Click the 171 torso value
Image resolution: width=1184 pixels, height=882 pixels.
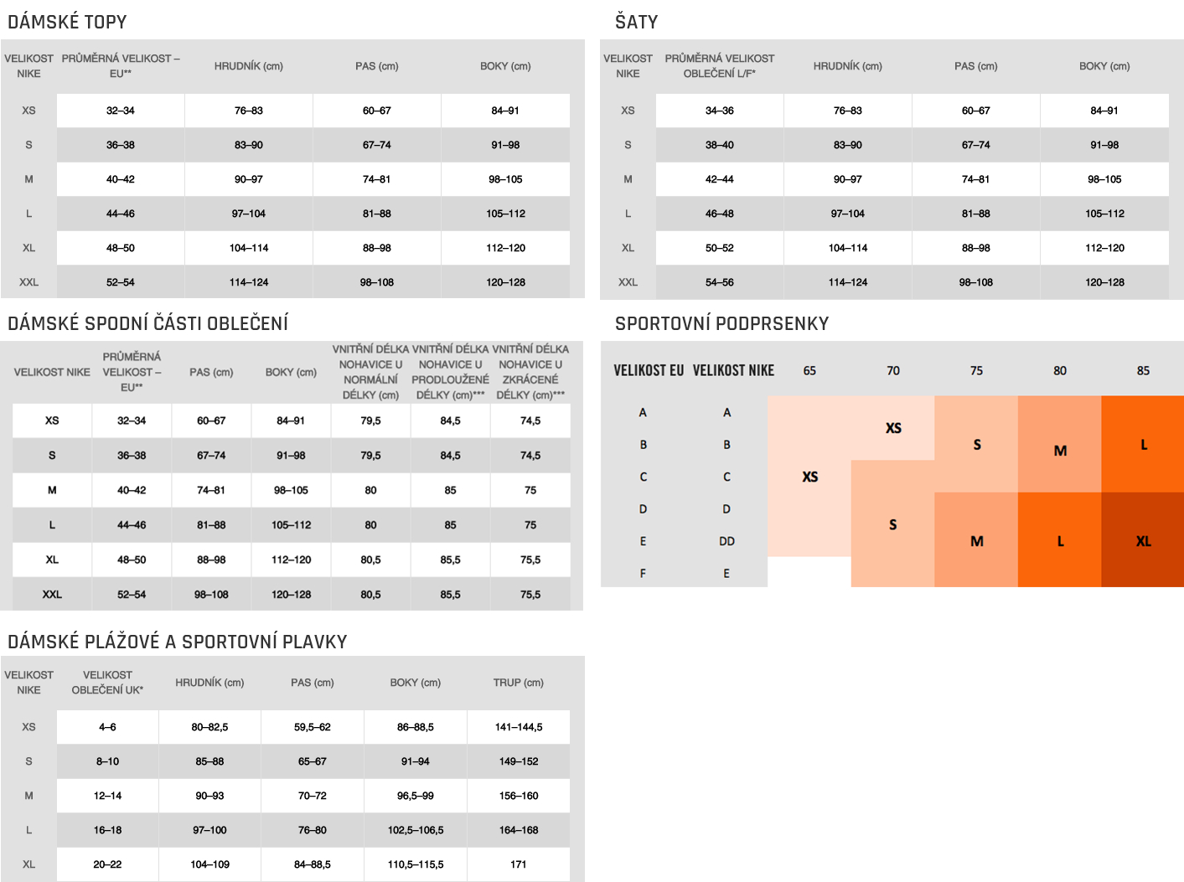[518, 864]
